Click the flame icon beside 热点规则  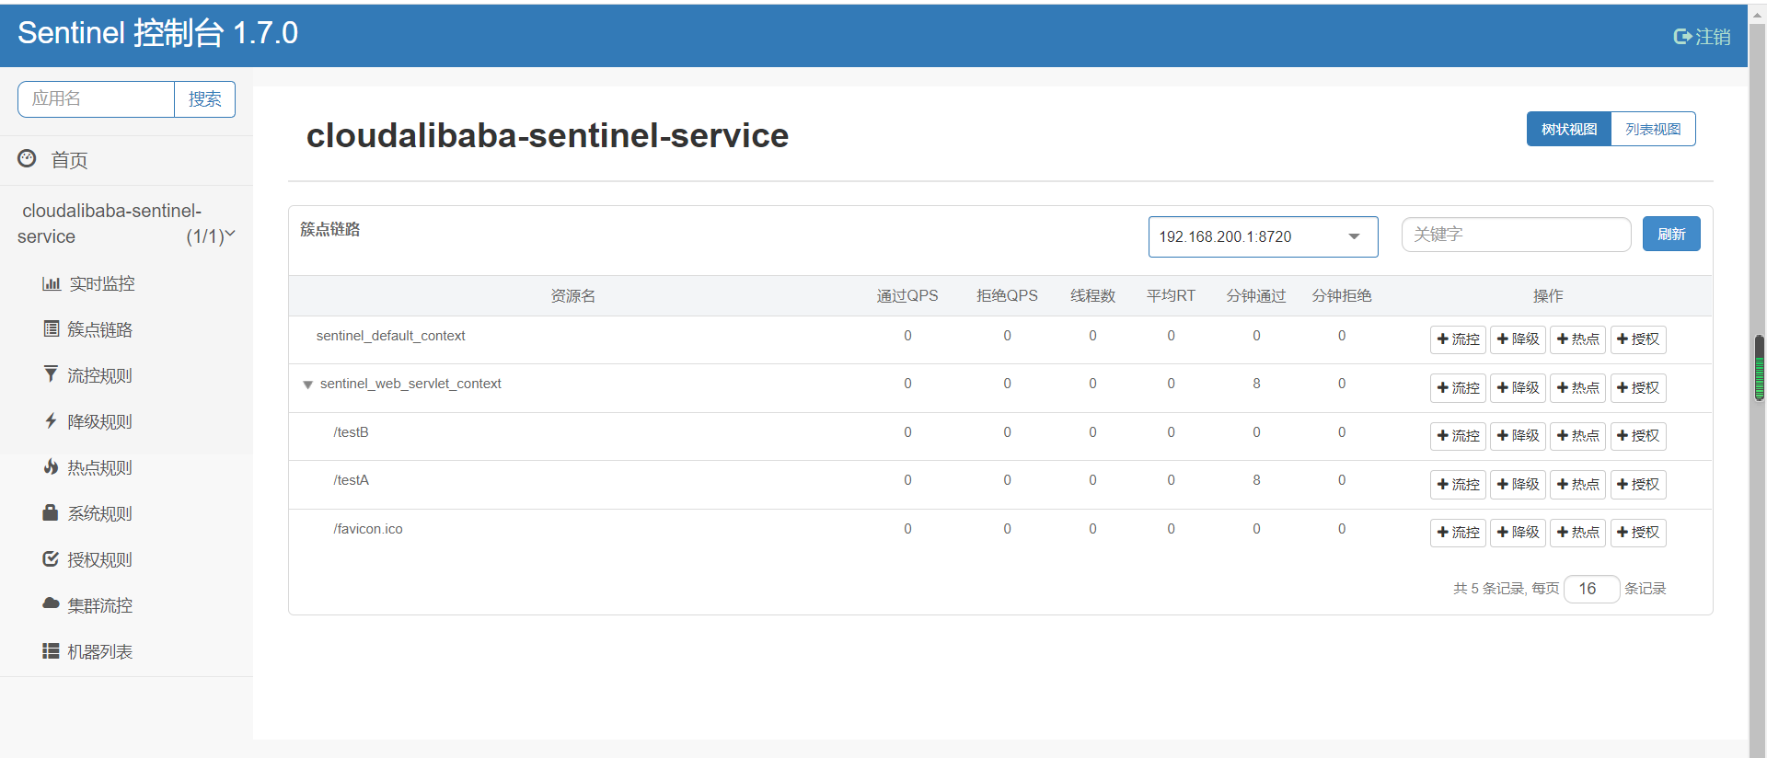(52, 467)
